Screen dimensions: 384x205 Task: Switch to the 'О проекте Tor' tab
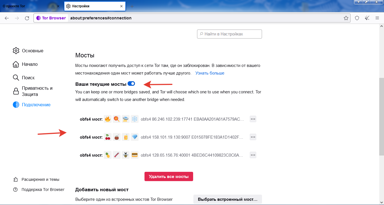[x=31, y=6]
